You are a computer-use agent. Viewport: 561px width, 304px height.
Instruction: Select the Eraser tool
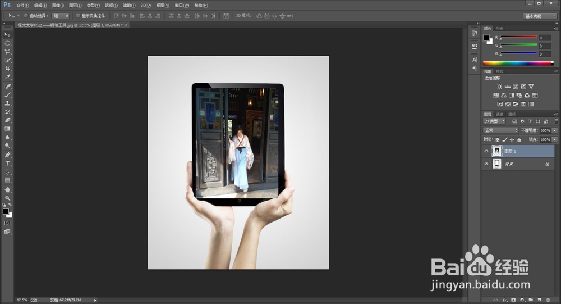(x=8, y=120)
